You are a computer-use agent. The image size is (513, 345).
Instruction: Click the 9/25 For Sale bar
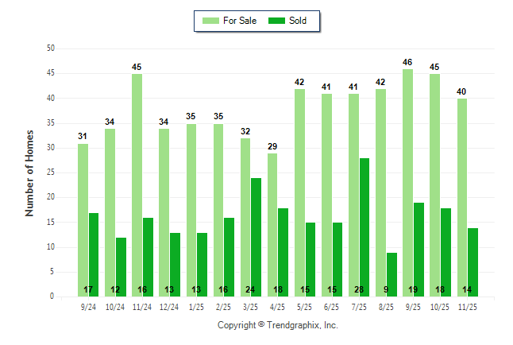click(x=407, y=182)
